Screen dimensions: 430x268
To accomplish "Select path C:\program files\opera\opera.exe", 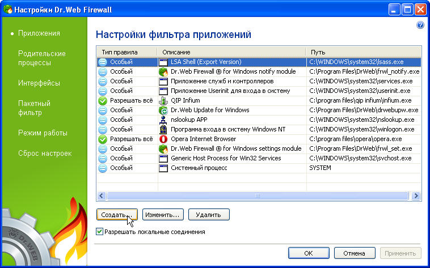I will (x=356, y=139).
